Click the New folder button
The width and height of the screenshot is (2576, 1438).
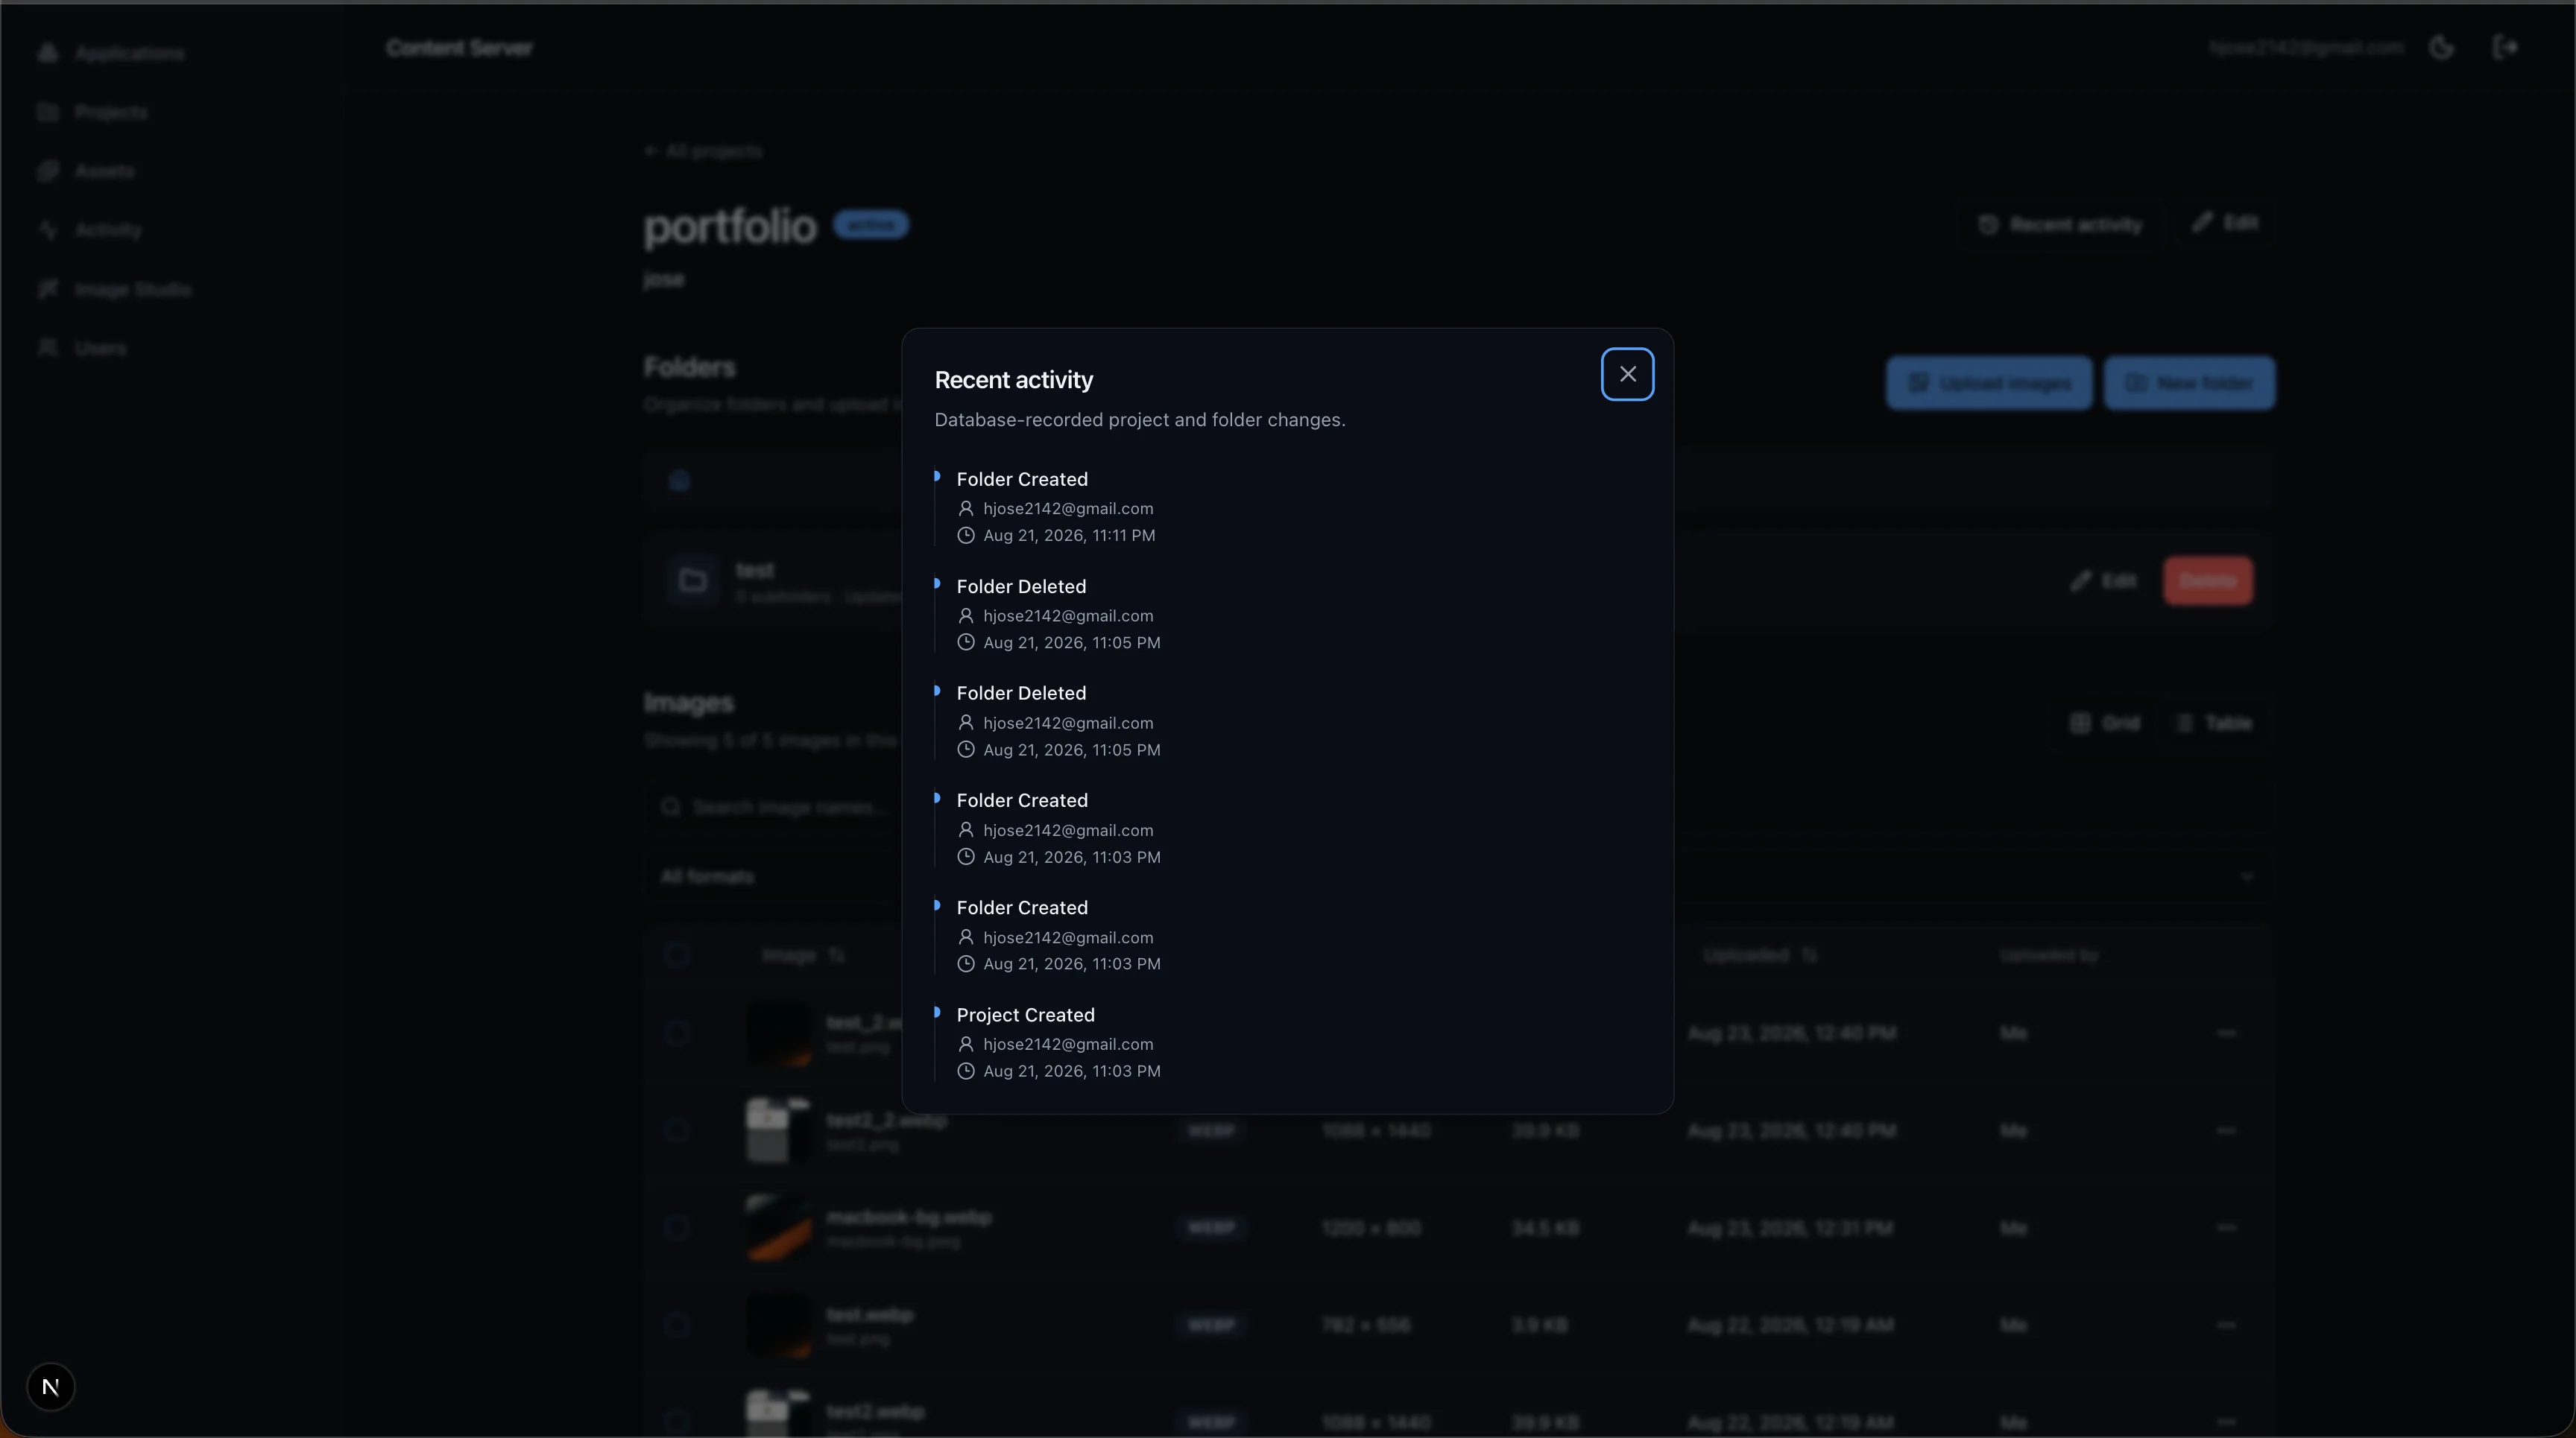[x=2189, y=383]
